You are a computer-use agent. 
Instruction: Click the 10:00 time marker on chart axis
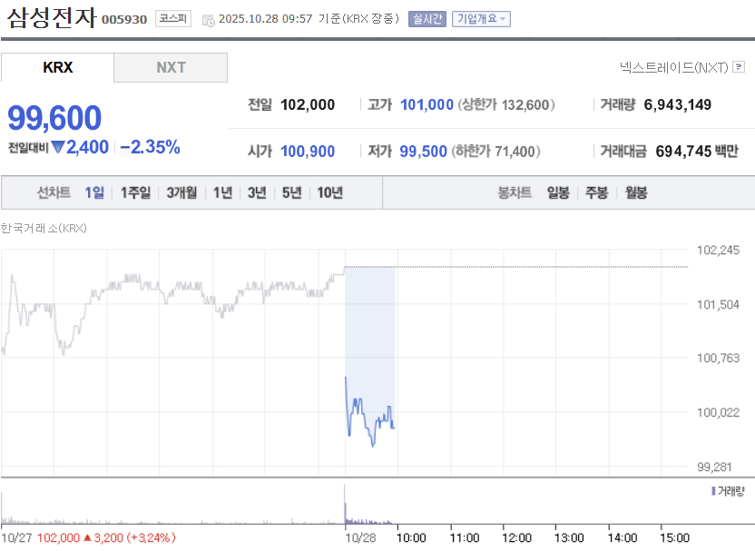[x=412, y=537]
